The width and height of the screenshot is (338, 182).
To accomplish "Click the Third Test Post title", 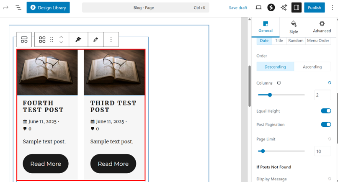I will [114, 106].
